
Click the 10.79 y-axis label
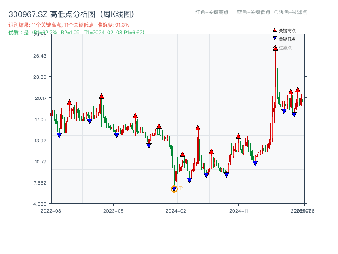coord(41,162)
